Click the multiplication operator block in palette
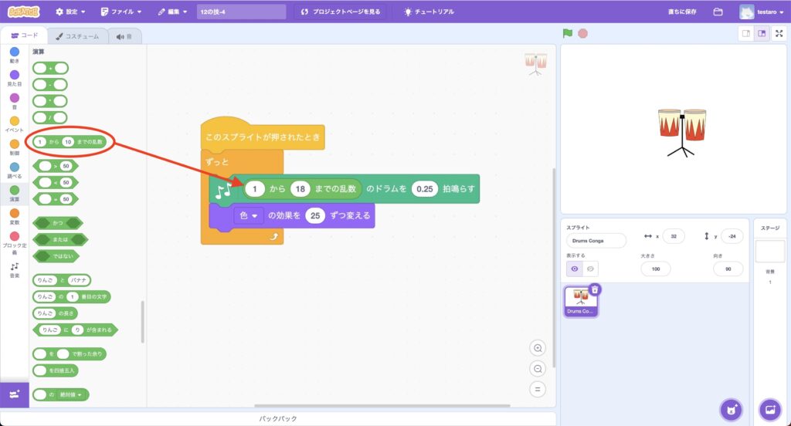Image resolution: width=791 pixels, height=426 pixels. [50, 101]
